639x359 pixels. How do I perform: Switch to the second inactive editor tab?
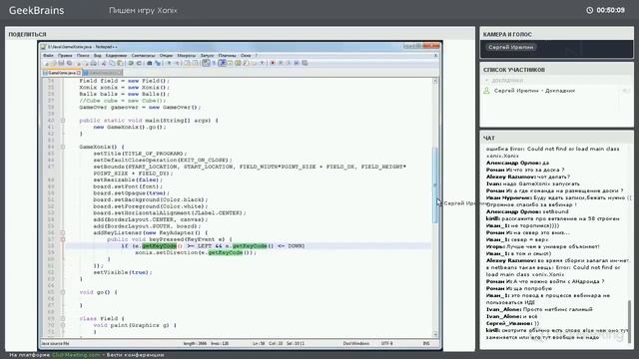102,73
